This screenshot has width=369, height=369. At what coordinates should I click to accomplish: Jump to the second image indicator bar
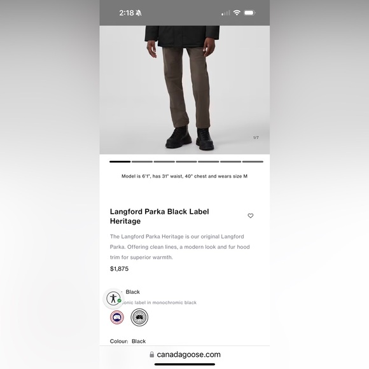tap(142, 162)
